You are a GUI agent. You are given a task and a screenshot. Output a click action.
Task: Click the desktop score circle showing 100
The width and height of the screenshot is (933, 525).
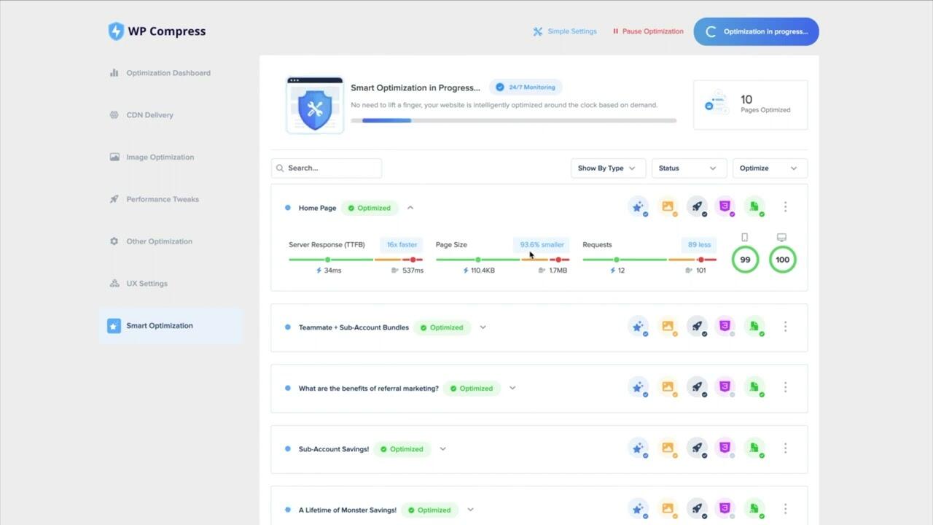[x=782, y=260]
